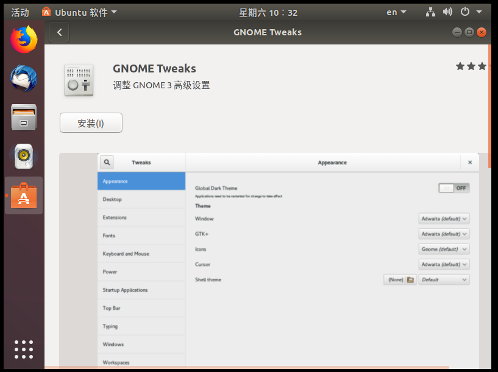Open network status icon in top bar
The width and height of the screenshot is (498, 372).
click(x=430, y=12)
